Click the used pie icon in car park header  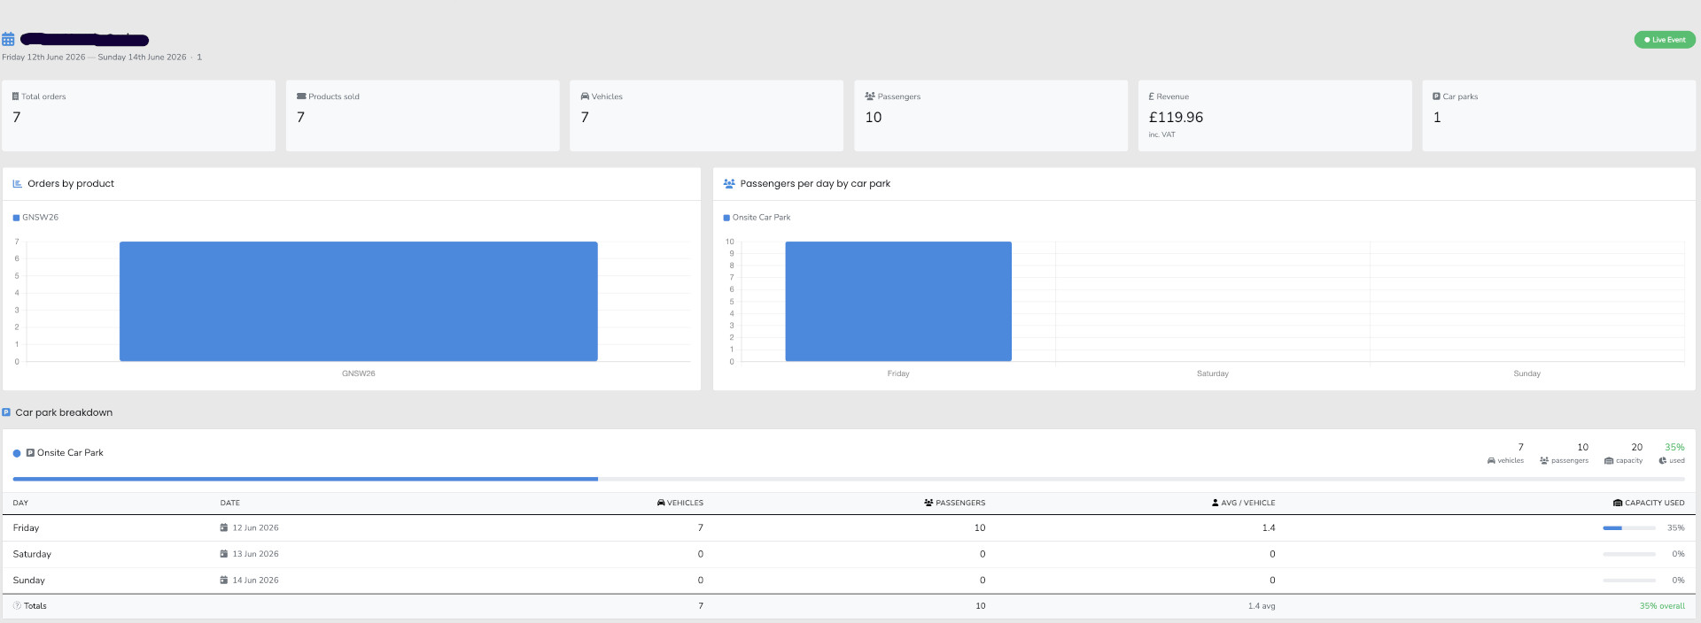point(1663,461)
